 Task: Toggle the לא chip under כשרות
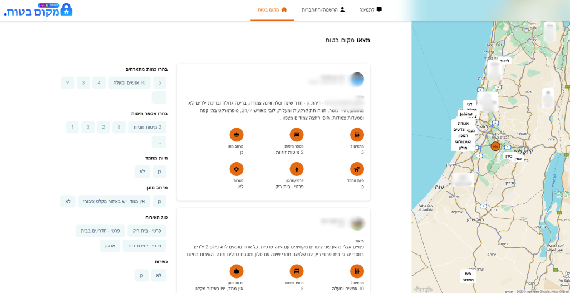pyautogui.click(x=159, y=275)
